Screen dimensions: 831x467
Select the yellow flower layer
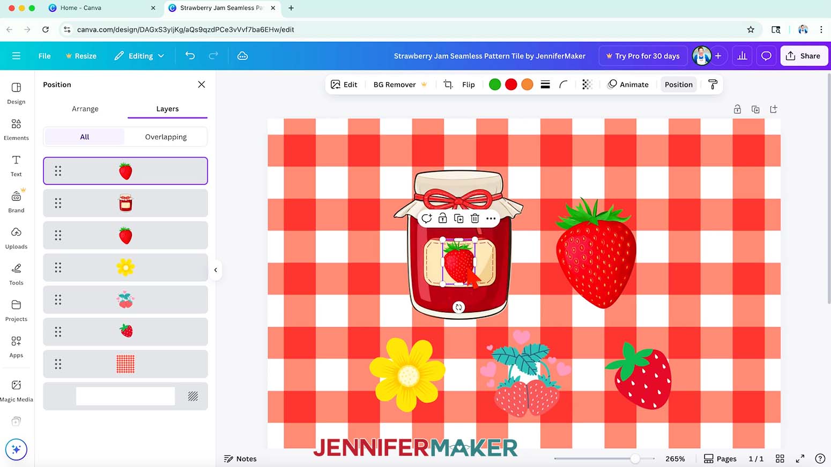pos(125,267)
